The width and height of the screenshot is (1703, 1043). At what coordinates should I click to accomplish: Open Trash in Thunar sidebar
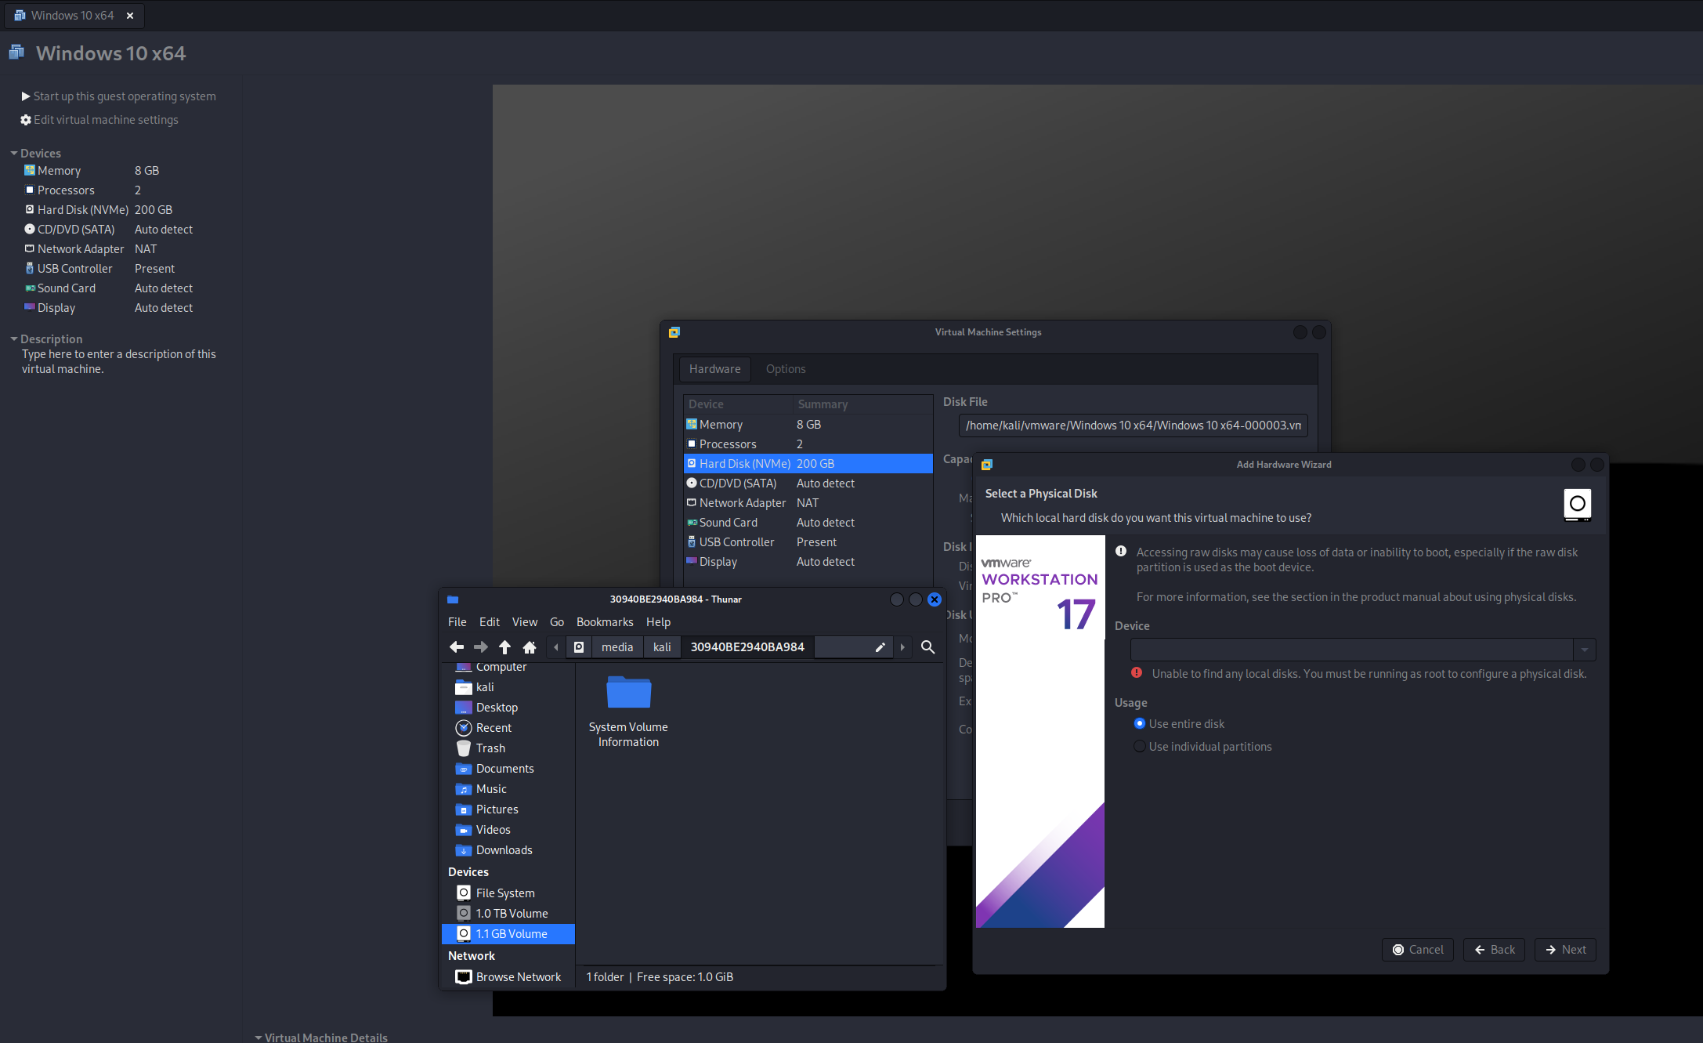490,748
